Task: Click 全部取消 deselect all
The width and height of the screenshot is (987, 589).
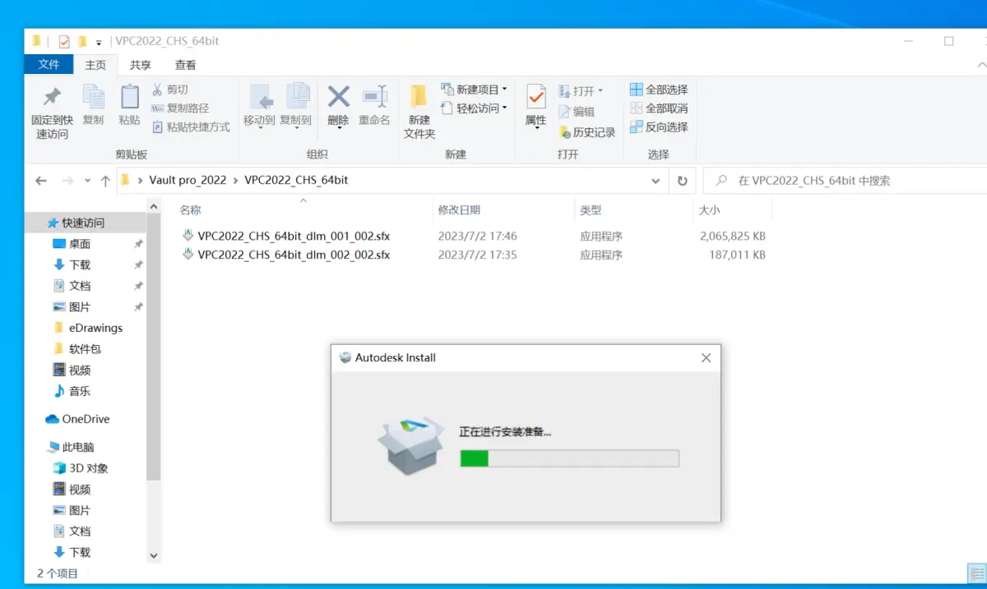Action: pos(659,108)
